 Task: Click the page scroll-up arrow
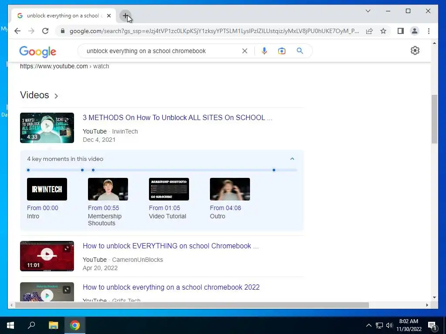(x=434, y=43)
